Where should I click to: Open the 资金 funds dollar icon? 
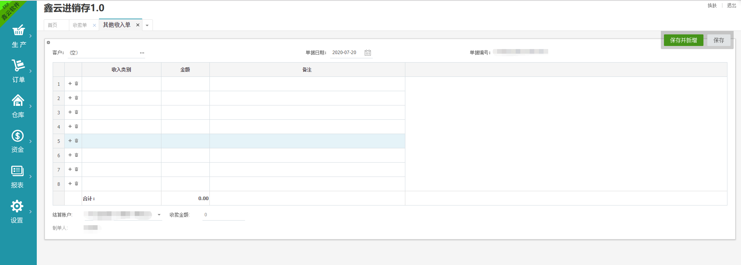coord(17,136)
